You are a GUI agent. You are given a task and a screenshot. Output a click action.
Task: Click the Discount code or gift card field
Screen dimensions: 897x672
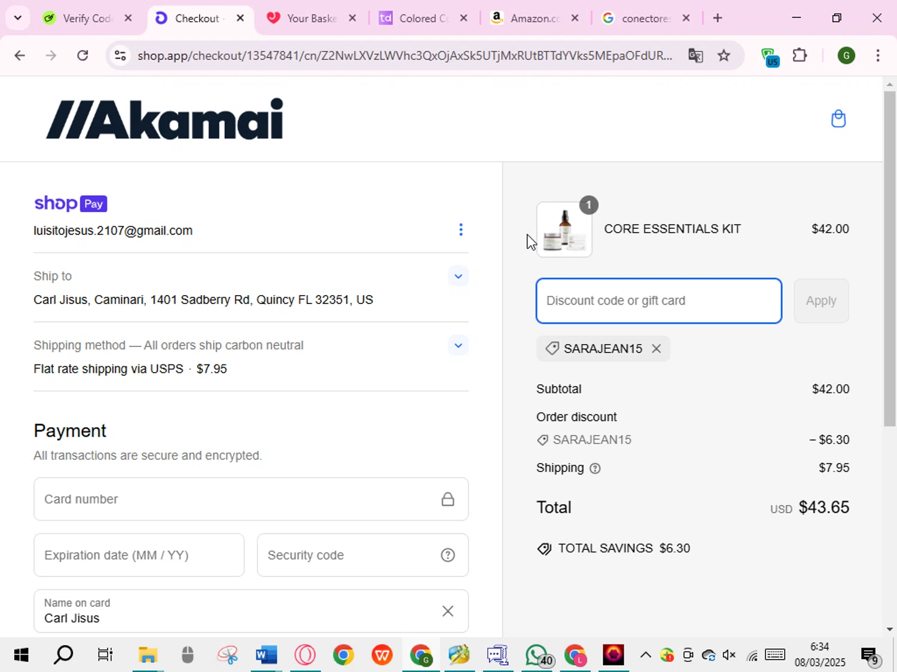659,301
